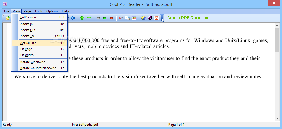Click the vertical scrollbar up arrow
The width and height of the screenshot is (282, 129).
coord(277,26)
